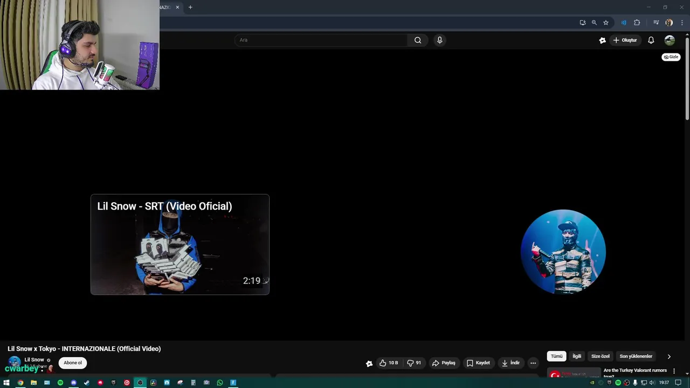Dislike the video with thumbs-down 91
Screen dimensions: 690x388
tap(414, 363)
